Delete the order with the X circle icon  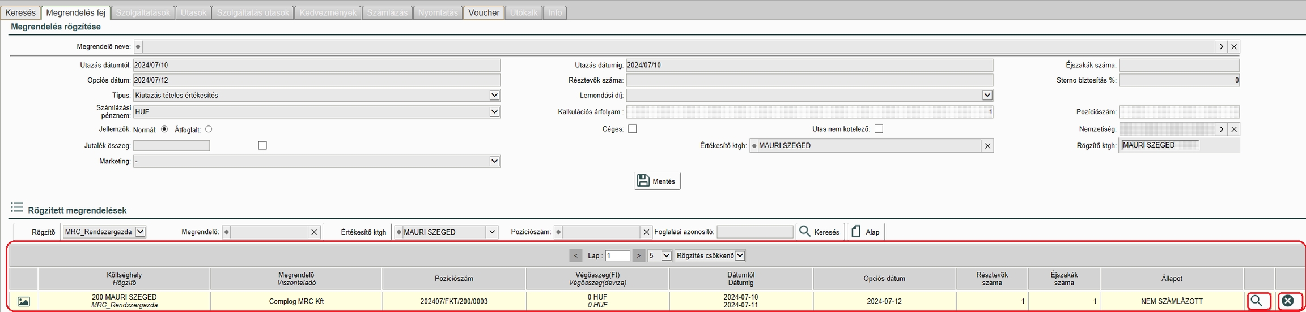point(1288,301)
